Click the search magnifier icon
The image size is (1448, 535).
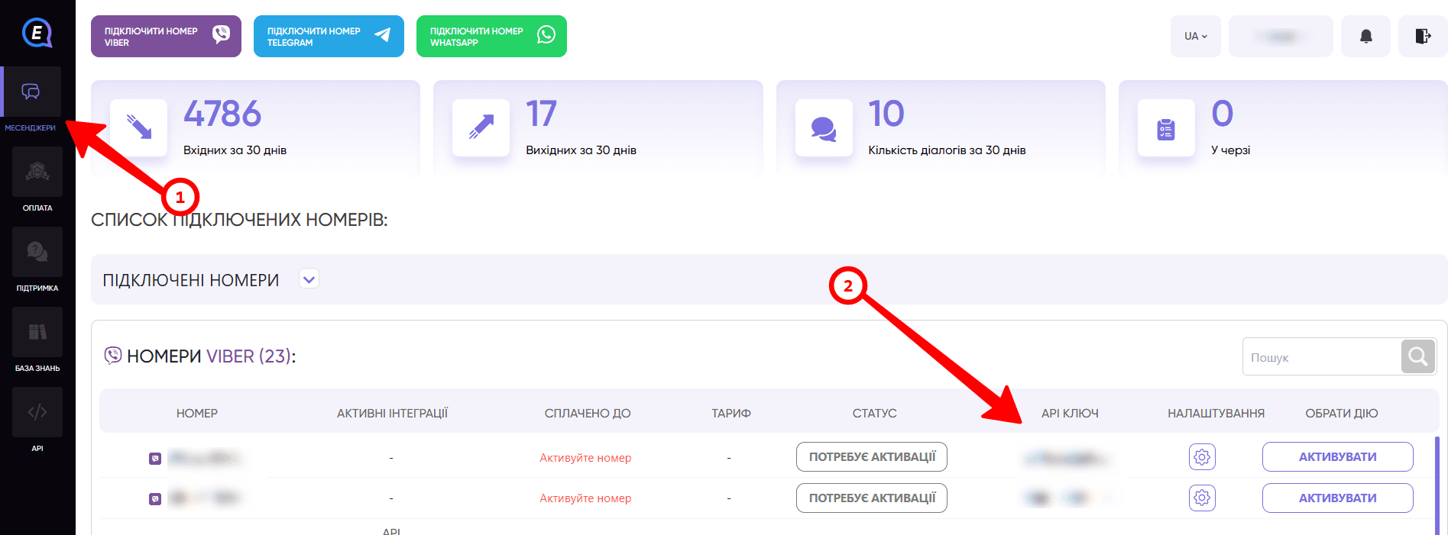click(1418, 356)
